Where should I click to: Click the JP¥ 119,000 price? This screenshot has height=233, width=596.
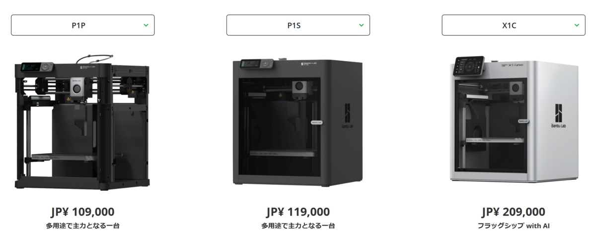[x=298, y=212]
